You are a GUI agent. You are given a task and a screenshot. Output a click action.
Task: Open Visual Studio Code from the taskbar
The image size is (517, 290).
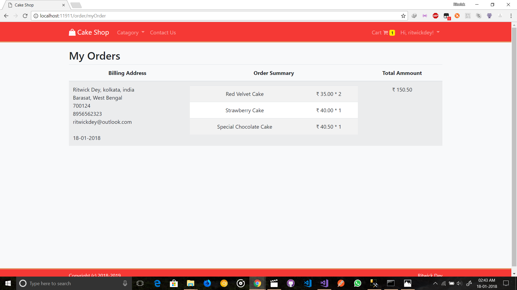tap(308, 283)
